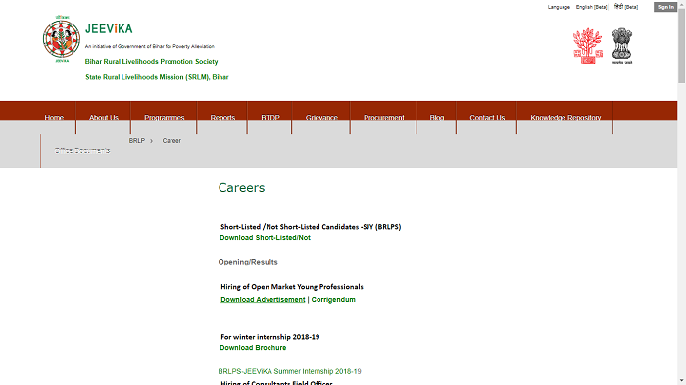686x385 pixels.
Task: Go to the Grievance page
Action: [x=321, y=118]
